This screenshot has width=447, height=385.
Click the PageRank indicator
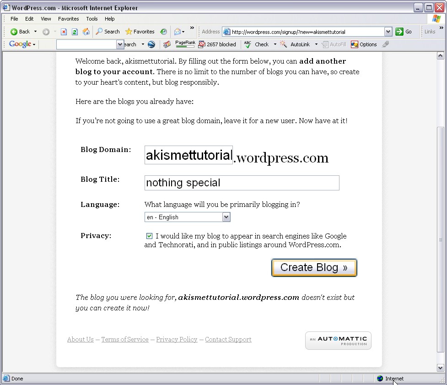185,44
